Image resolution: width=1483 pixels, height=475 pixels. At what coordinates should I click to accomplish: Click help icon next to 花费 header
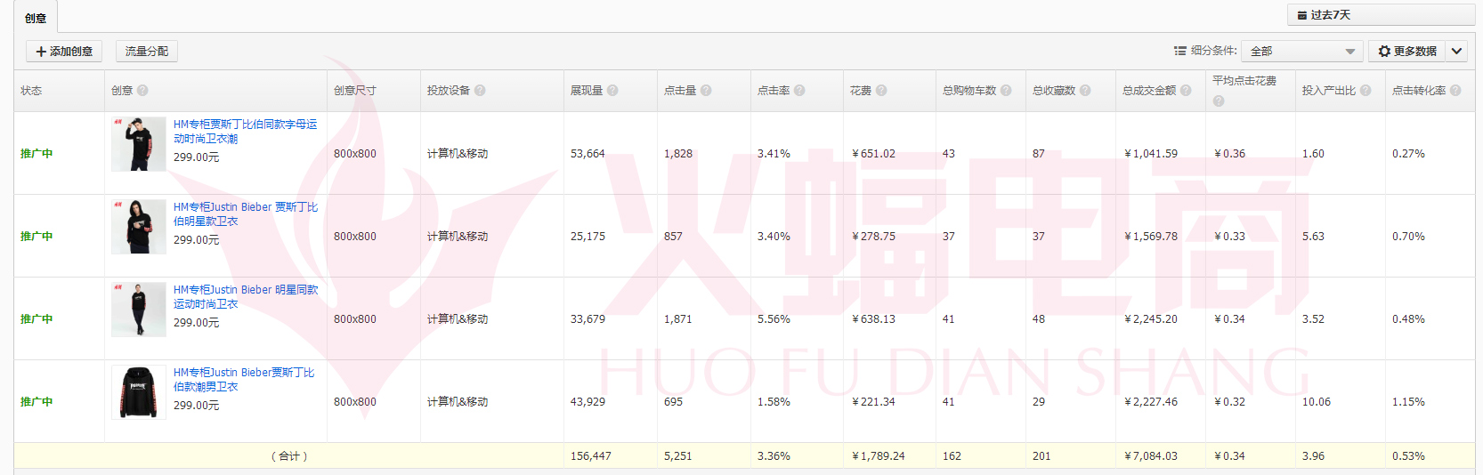(881, 91)
